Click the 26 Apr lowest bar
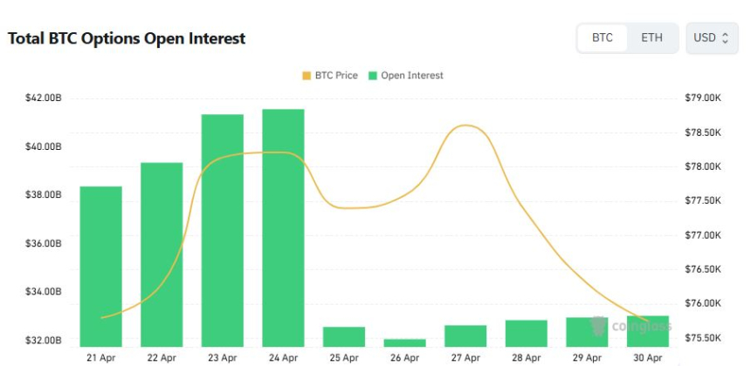 point(405,342)
